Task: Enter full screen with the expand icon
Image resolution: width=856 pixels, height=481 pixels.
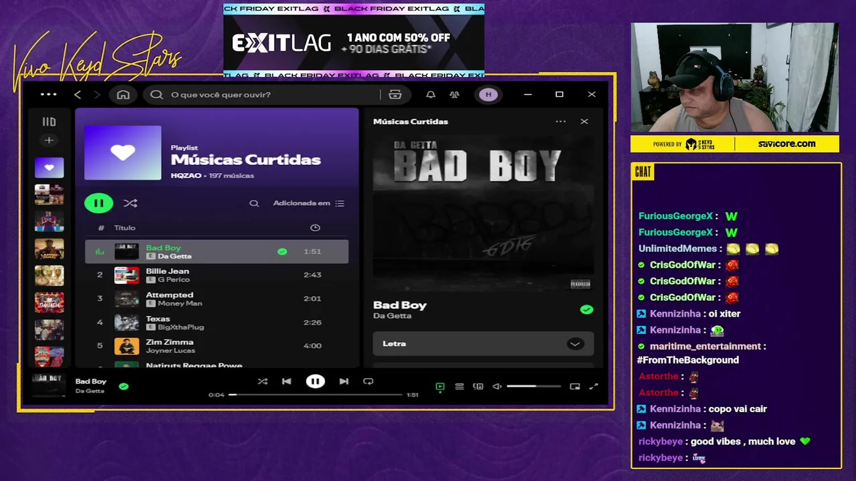Action: 593,386
